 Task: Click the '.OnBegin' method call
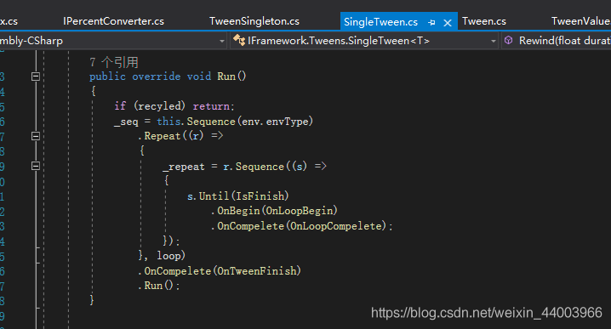coord(236,211)
